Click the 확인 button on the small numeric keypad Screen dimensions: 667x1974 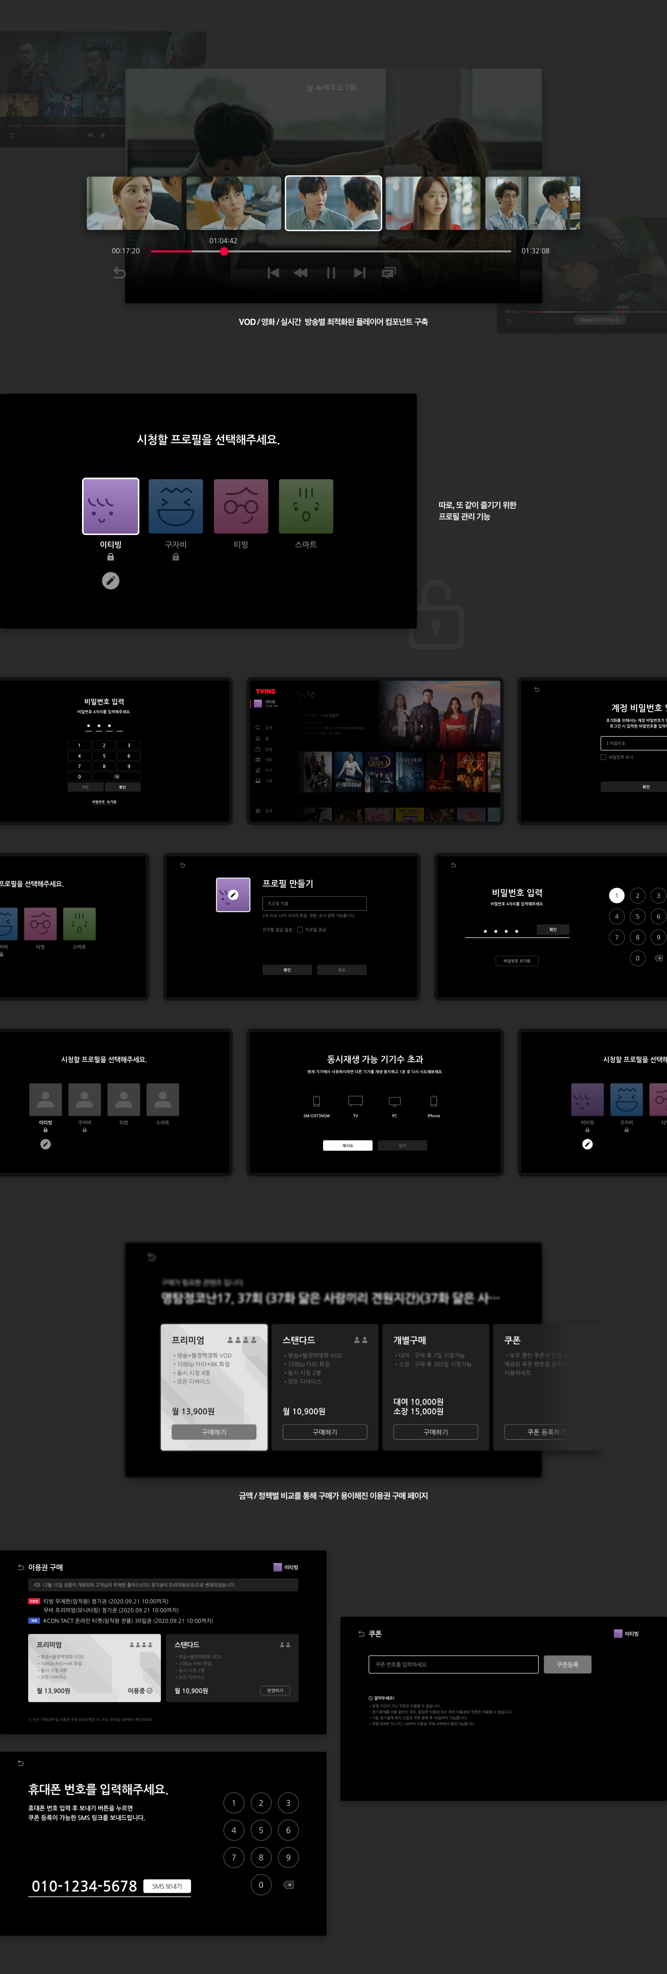pyautogui.click(x=122, y=787)
